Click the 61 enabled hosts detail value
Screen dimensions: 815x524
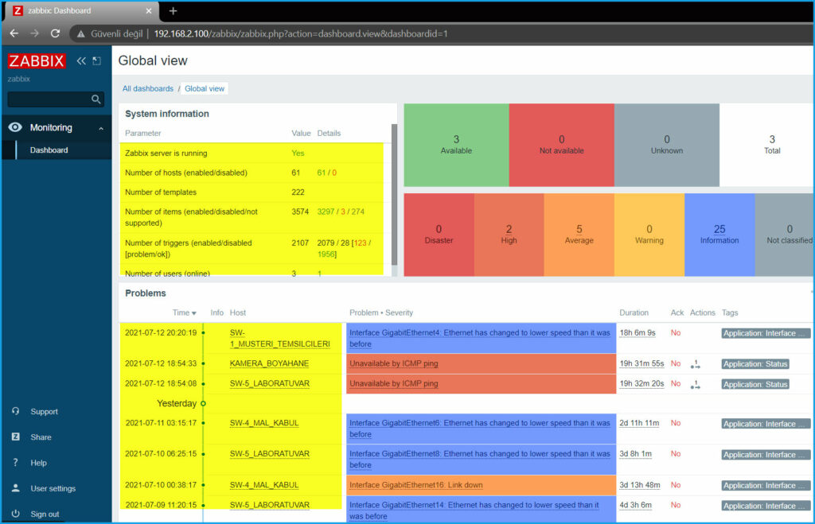pyautogui.click(x=322, y=173)
